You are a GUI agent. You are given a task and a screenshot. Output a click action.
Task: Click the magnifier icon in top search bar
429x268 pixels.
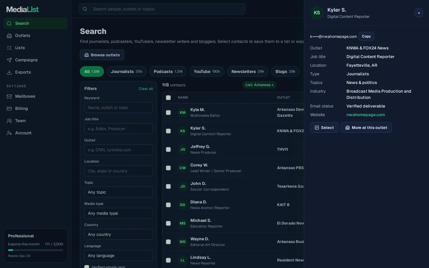coord(85,9)
